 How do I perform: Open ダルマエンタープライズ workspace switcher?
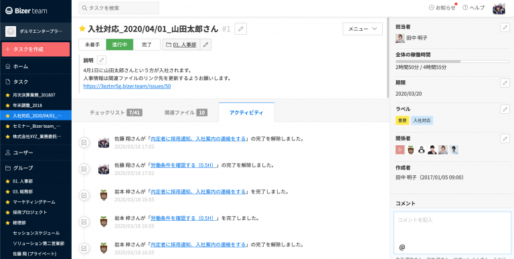pos(35,31)
